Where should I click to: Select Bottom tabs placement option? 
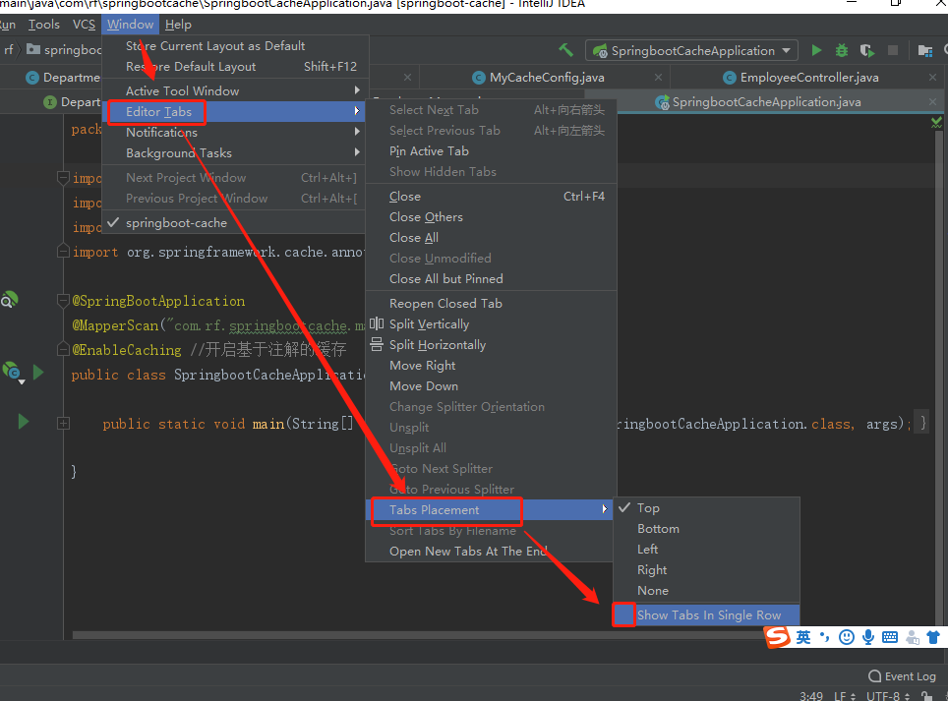706,529
